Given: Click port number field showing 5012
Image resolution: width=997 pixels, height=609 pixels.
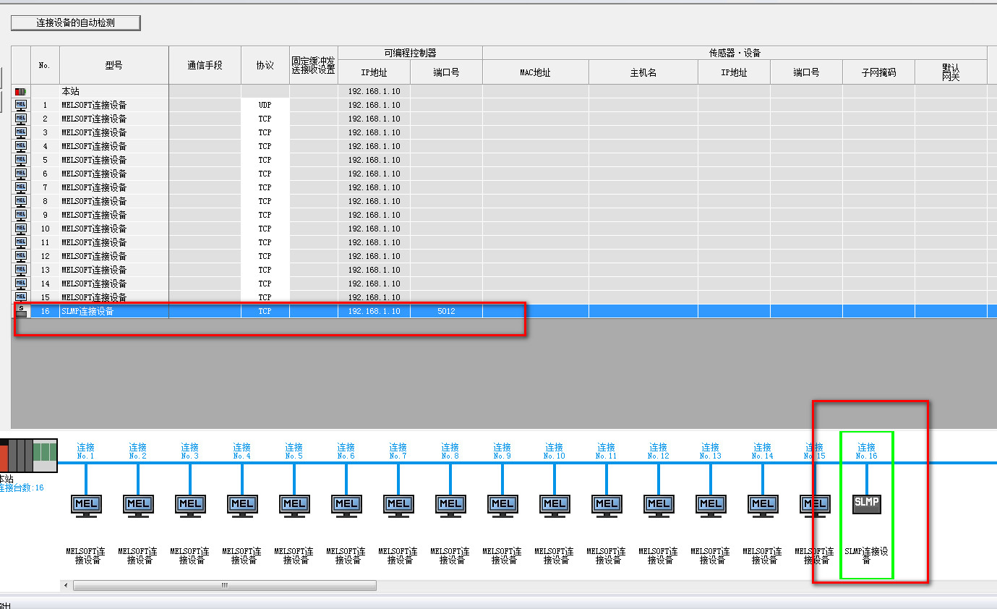Looking at the screenshot, I should pos(446,311).
